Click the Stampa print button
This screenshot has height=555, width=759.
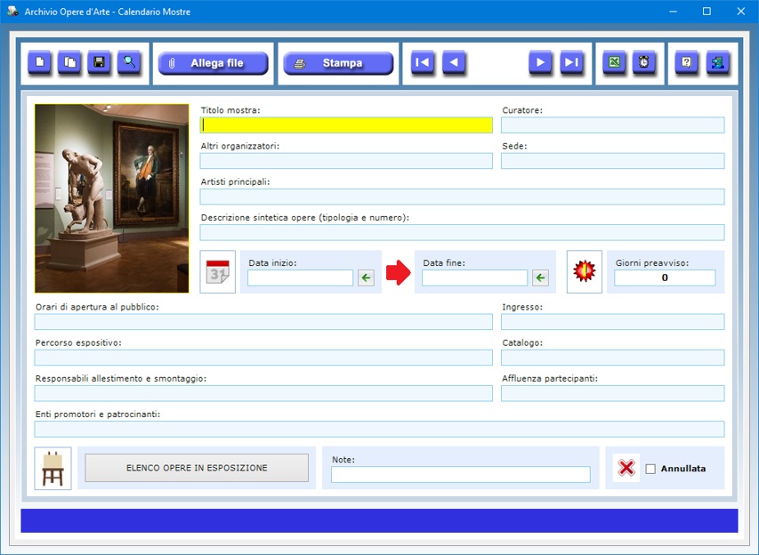[338, 63]
